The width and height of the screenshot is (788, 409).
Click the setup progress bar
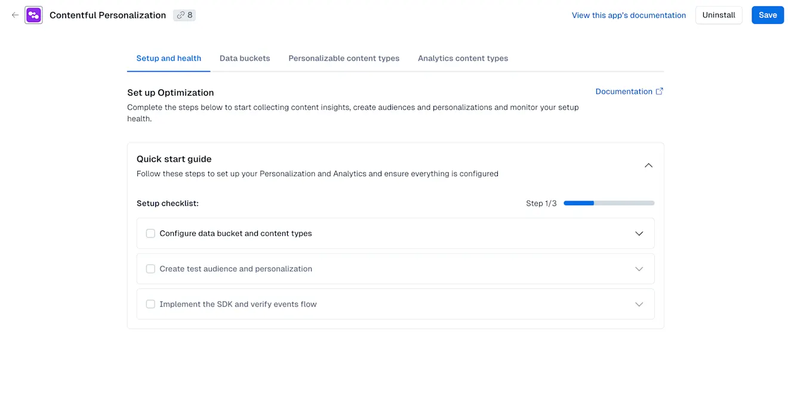click(609, 203)
